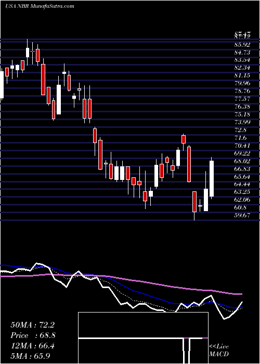Viewport: 260px width, 364px height.
Task: Click the 76.38 axis label
Action: 242,107
